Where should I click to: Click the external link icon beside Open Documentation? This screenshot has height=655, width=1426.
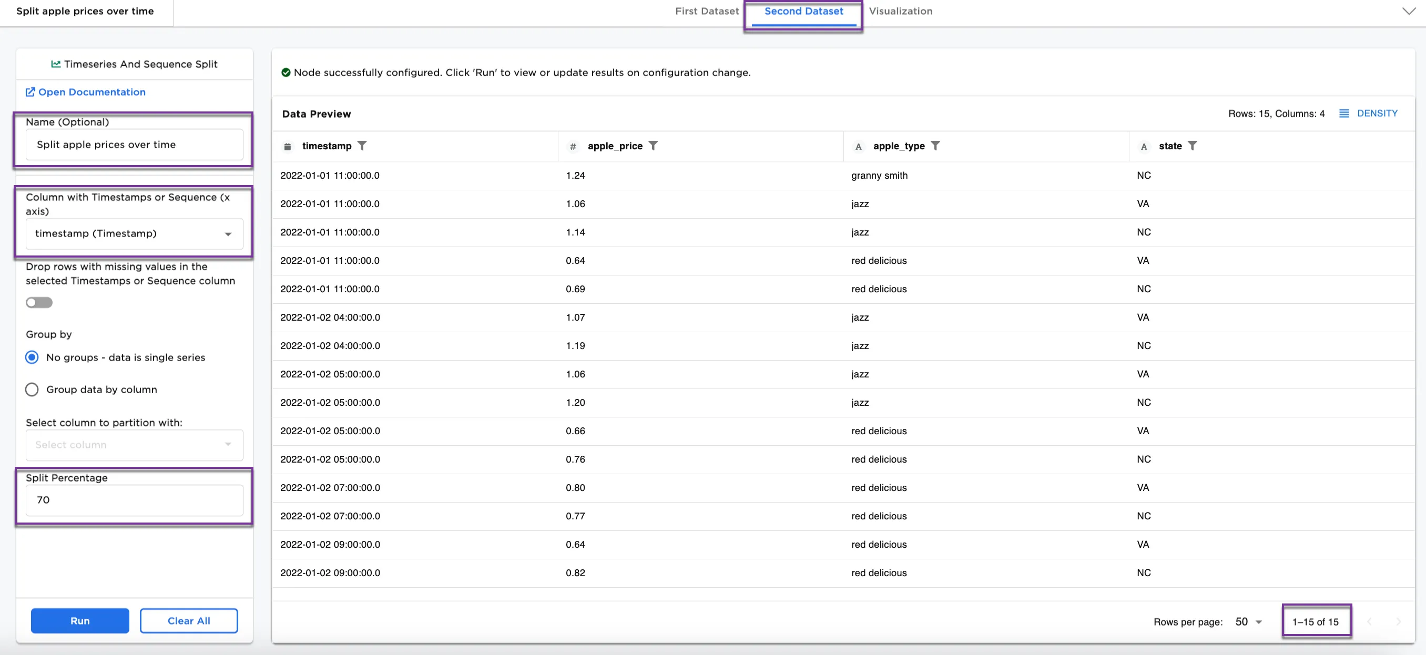point(30,92)
